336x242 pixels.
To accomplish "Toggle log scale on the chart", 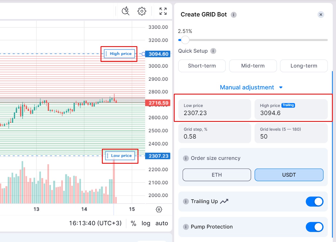I will (146, 223).
